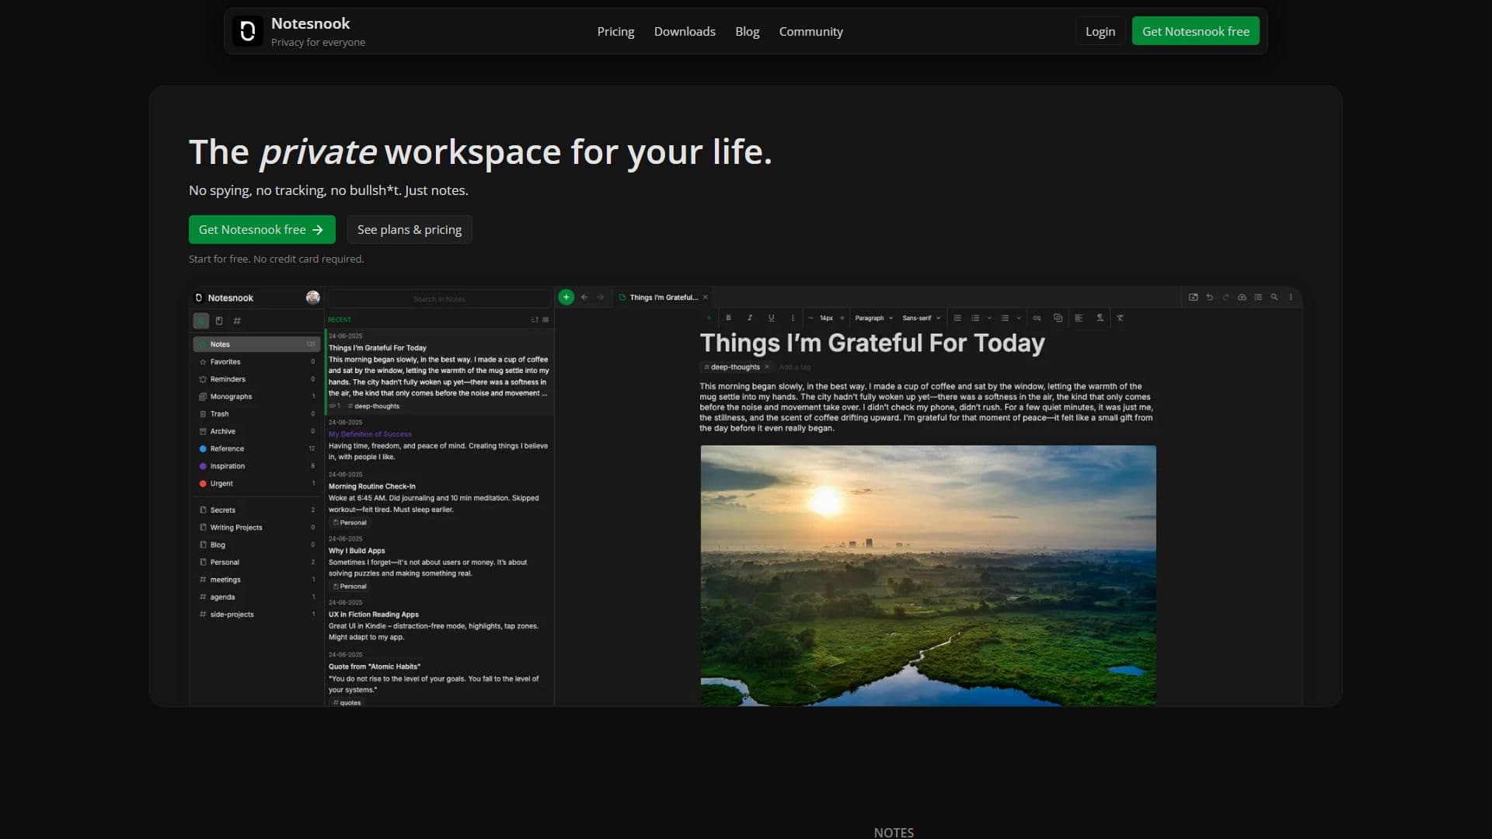The height and width of the screenshot is (839, 1492).
Task: Click the user avatar in app sidebar
Action: pos(313,298)
